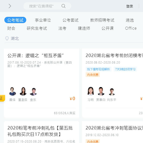Select the Office category

point(131,28)
